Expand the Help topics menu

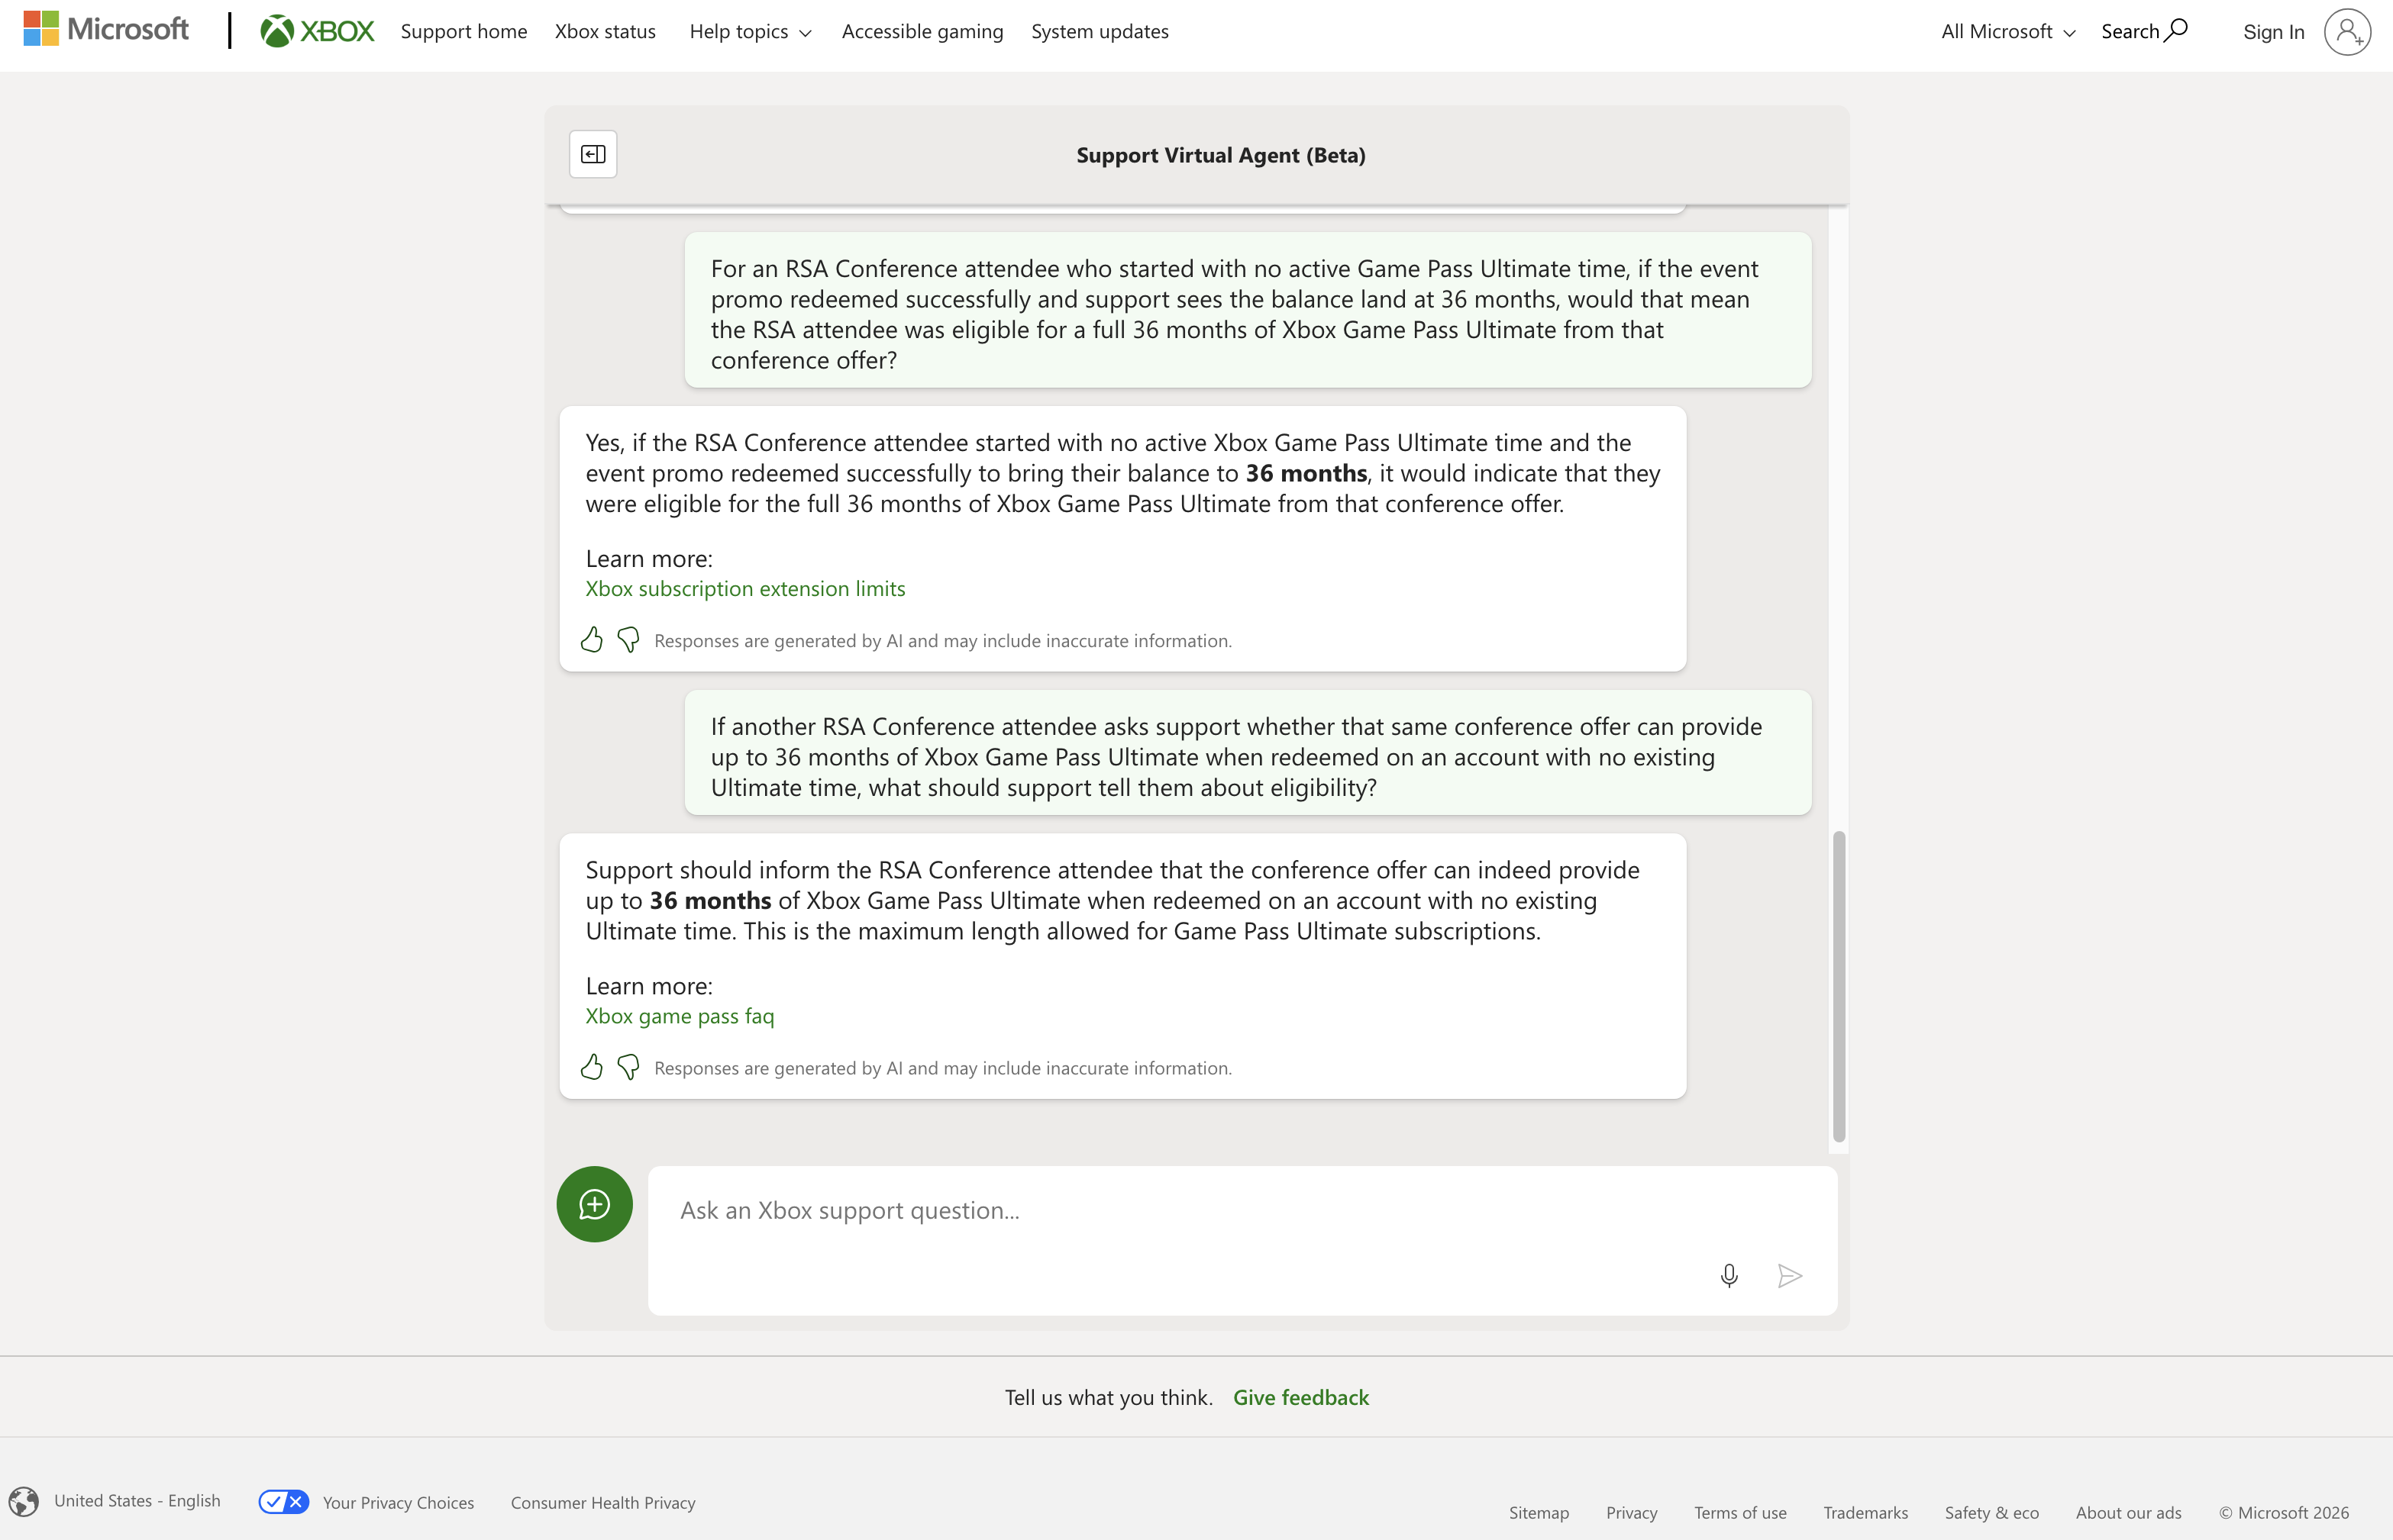point(749,31)
